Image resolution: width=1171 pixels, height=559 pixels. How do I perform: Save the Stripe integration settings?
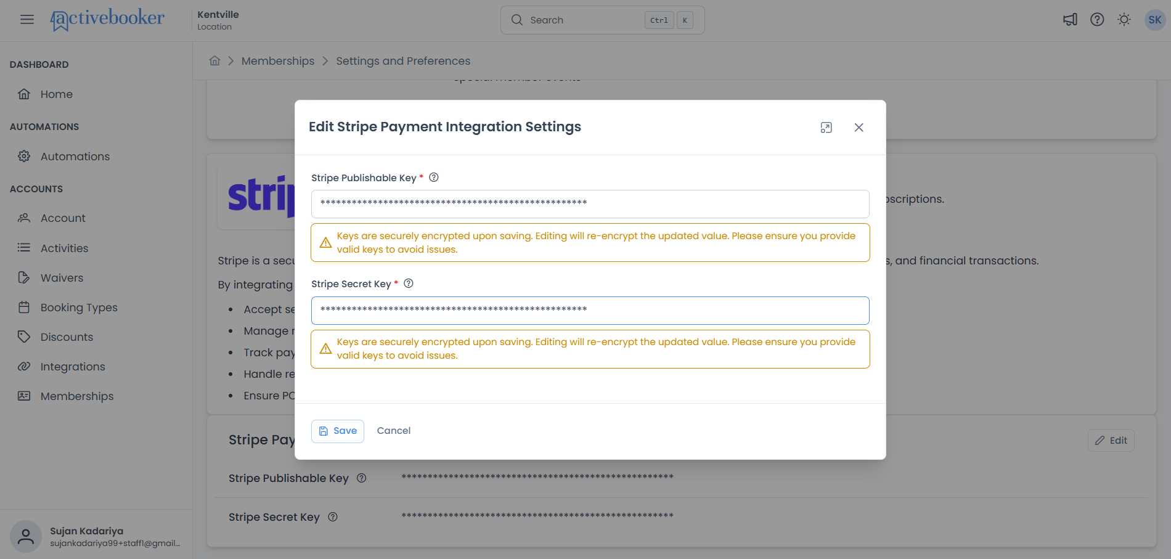(x=337, y=431)
